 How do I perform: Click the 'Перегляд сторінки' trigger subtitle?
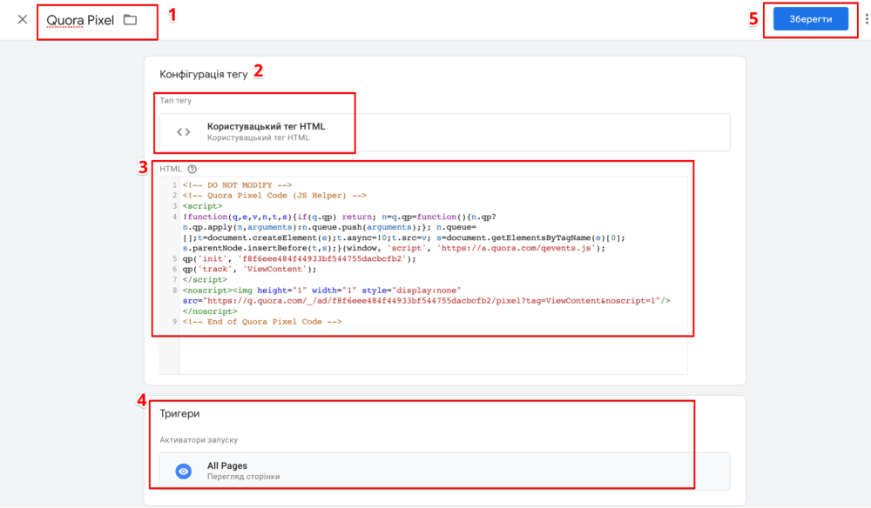[x=243, y=477]
